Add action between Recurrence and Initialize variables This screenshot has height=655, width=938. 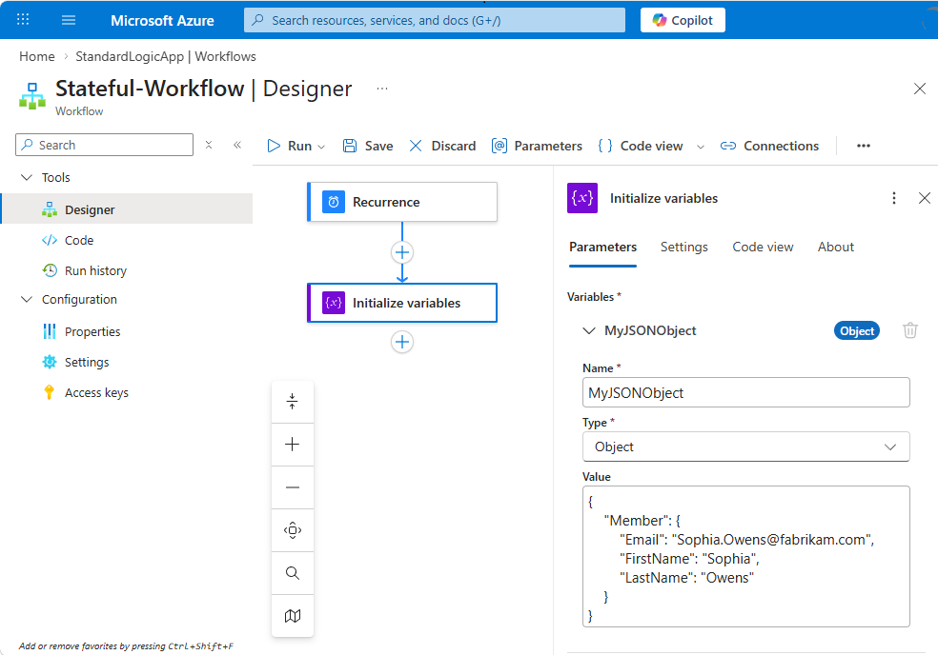tap(402, 252)
